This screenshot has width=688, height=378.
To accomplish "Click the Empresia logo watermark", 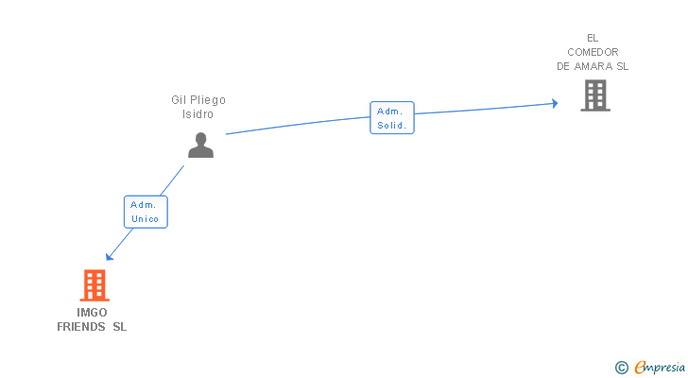I will coord(660,367).
